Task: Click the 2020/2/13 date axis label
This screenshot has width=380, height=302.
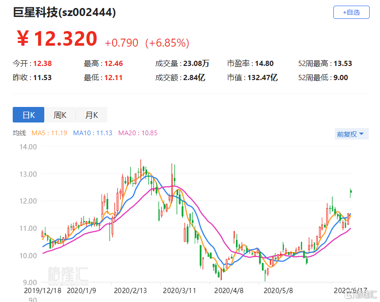Action: tap(130, 290)
